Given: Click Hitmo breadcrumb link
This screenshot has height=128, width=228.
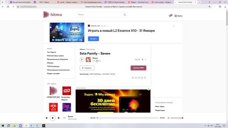Looking at the screenshot, I should coord(82,49).
